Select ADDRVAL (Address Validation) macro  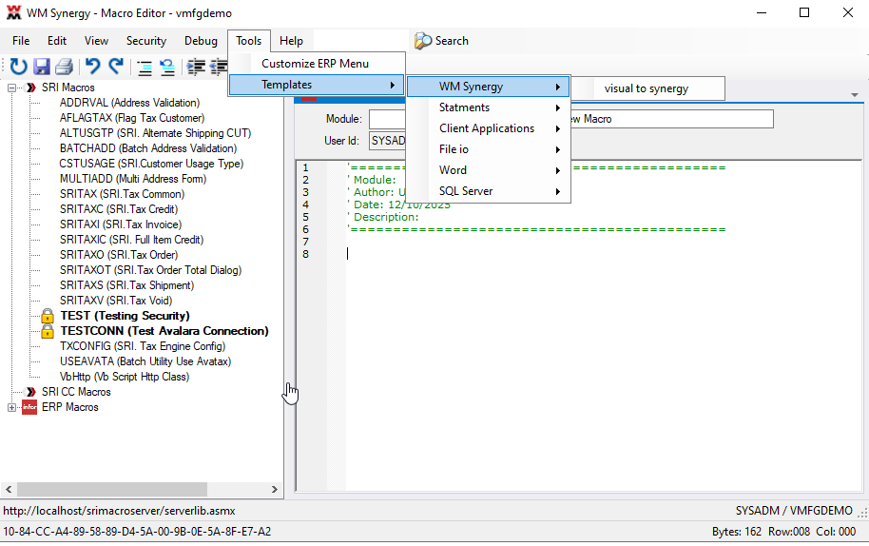pos(129,103)
